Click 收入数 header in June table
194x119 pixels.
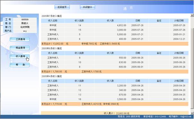point(110,53)
